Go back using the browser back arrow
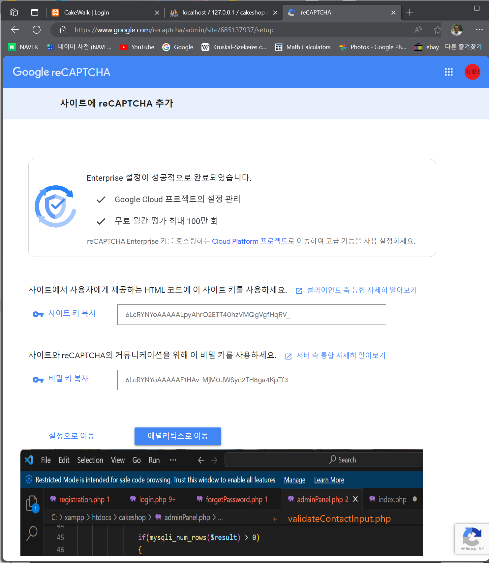This screenshot has height=563, width=489. 15,30
